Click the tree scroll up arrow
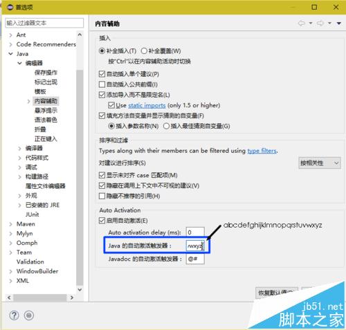 (80, 35)
